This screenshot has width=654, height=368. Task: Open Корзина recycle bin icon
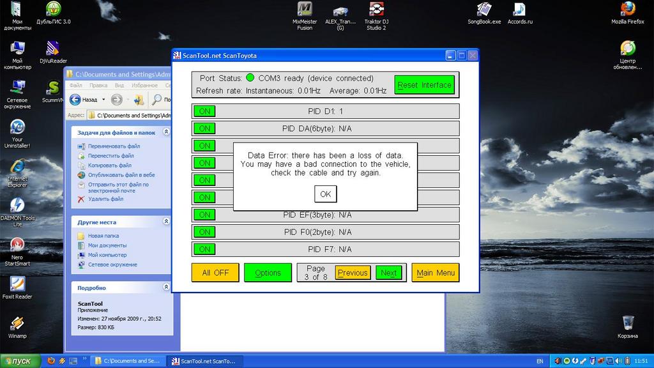[628, 327]
